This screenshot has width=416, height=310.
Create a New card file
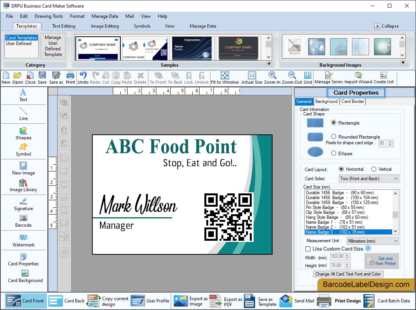[6, 78]
